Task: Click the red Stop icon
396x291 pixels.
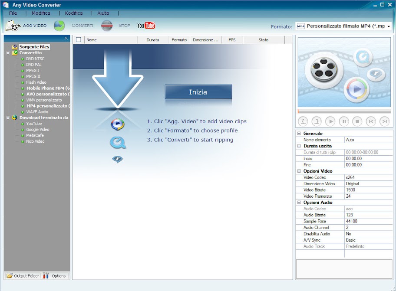Action: 106,26
